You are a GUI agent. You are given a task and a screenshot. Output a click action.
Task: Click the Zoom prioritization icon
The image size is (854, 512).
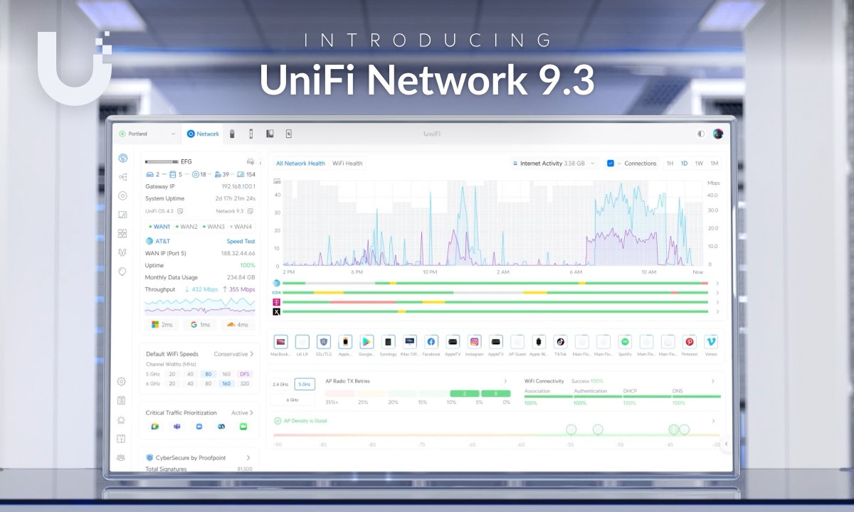(199, 426)
